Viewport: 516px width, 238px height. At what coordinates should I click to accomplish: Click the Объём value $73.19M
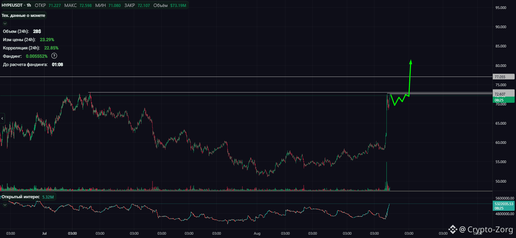178,5
